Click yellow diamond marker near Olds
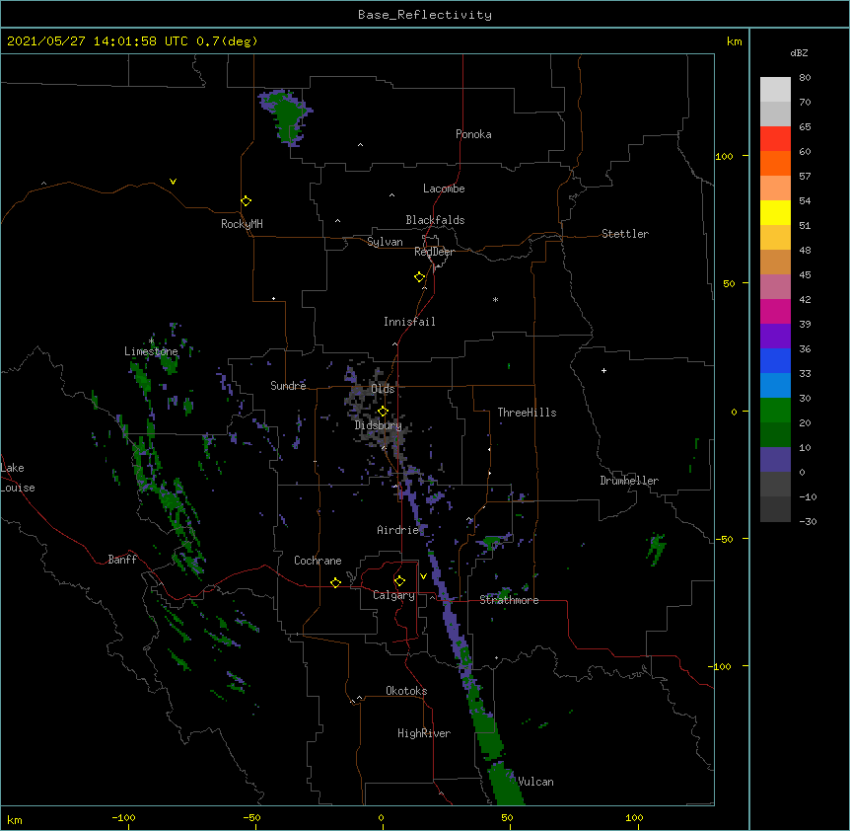 (x=383, y=412)
